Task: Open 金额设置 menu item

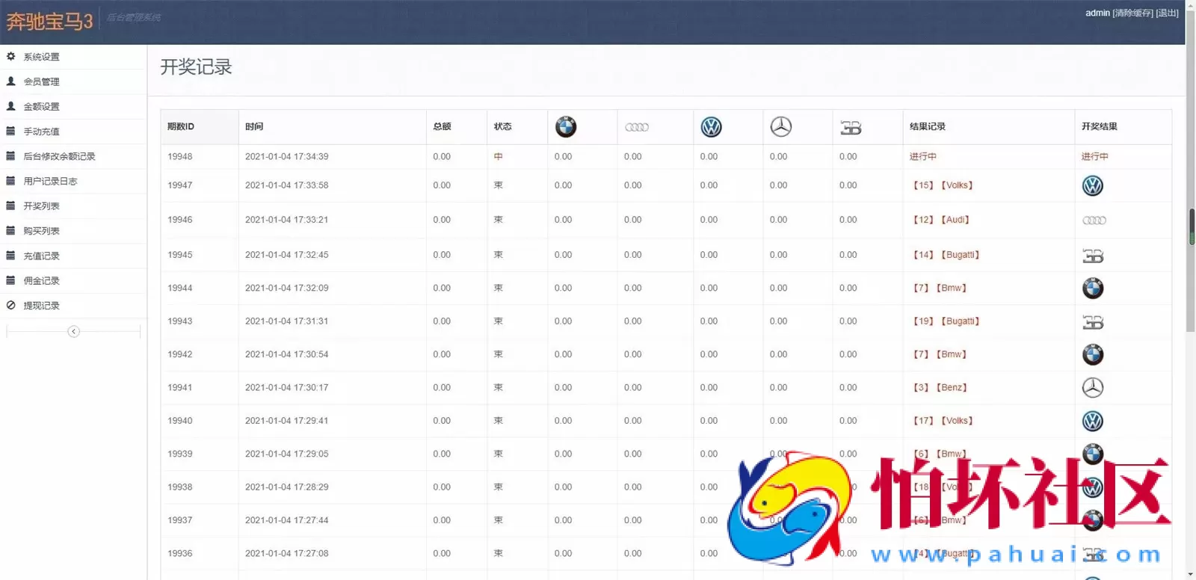Action: (x=41, y=107)
